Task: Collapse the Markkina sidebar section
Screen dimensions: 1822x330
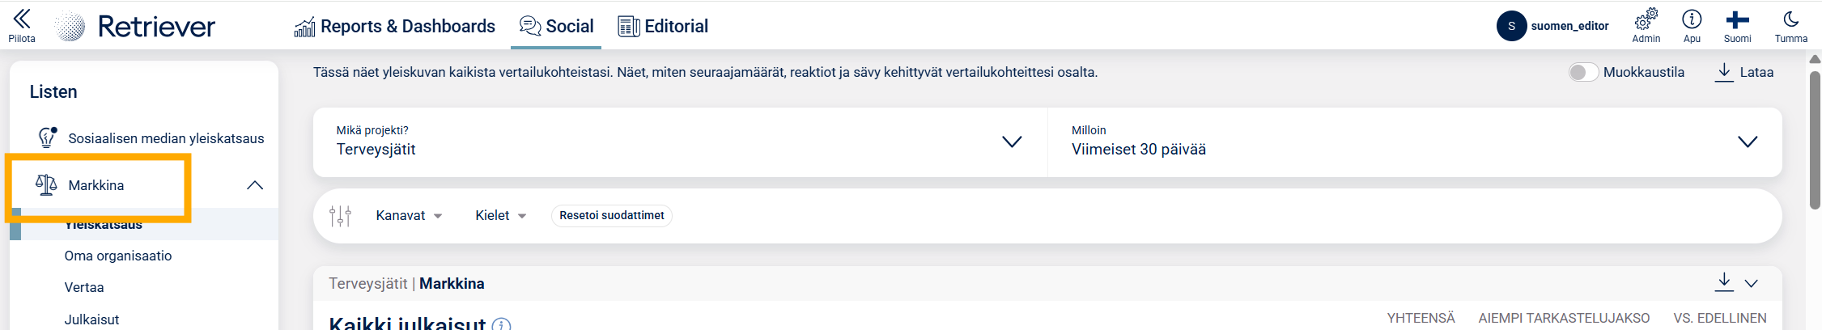Action: [255, 185]
